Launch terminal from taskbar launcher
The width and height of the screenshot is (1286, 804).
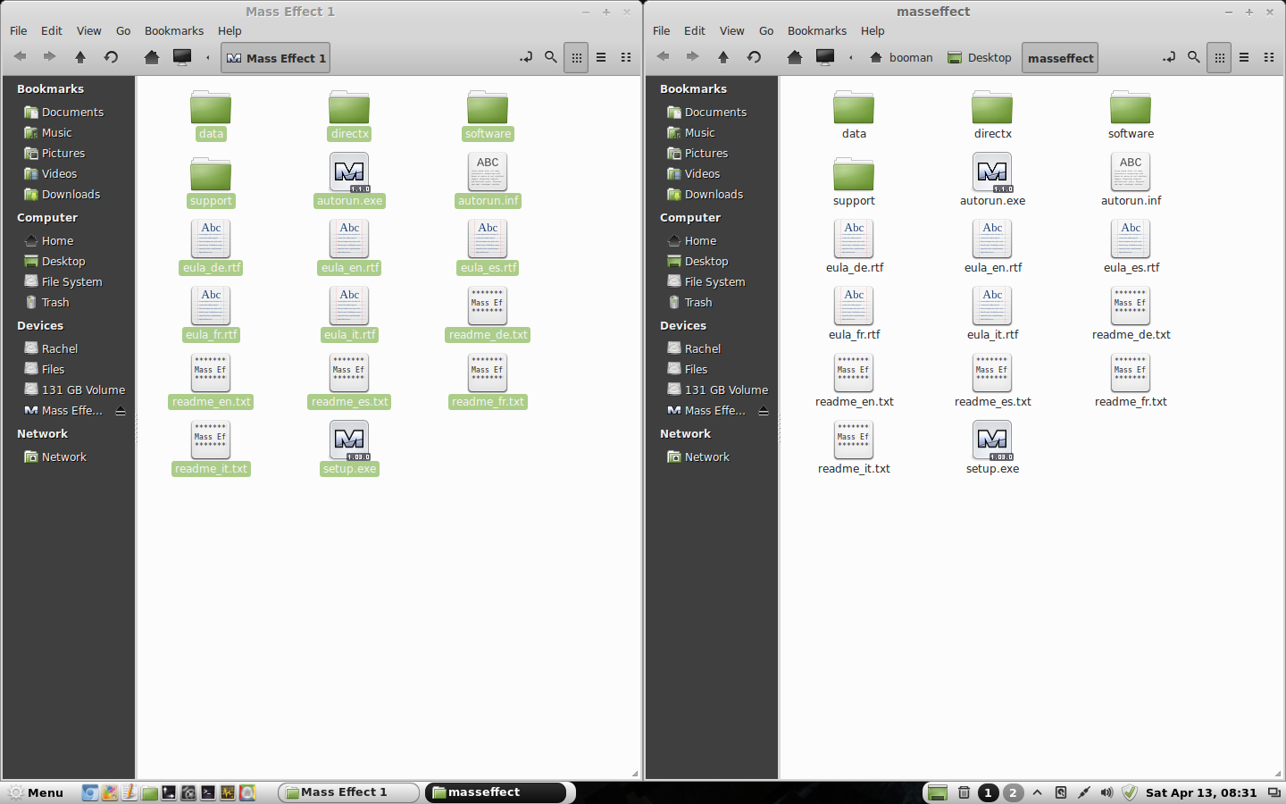point(208,792)
